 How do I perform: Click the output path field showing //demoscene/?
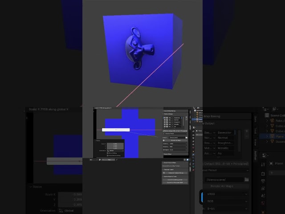pyautogui.click(x=177, y=138)
